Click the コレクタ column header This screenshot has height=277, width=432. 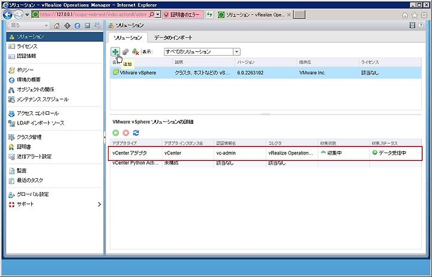pyautogui.click(x=292, y=143)
